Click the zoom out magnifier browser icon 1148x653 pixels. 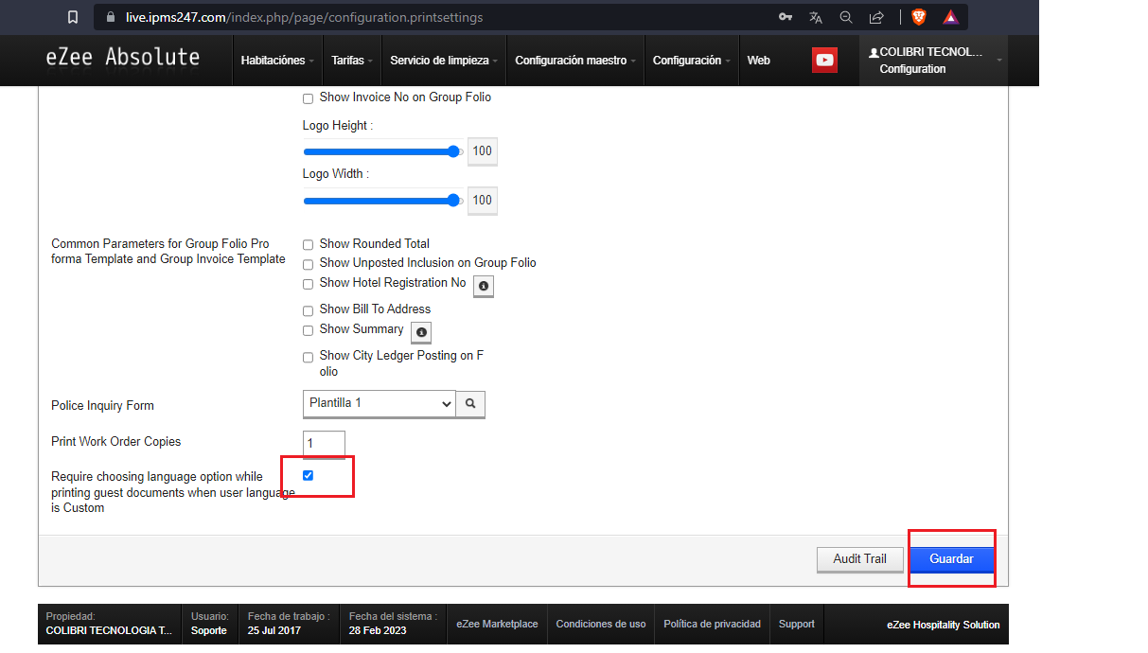(x=846, y=17)
